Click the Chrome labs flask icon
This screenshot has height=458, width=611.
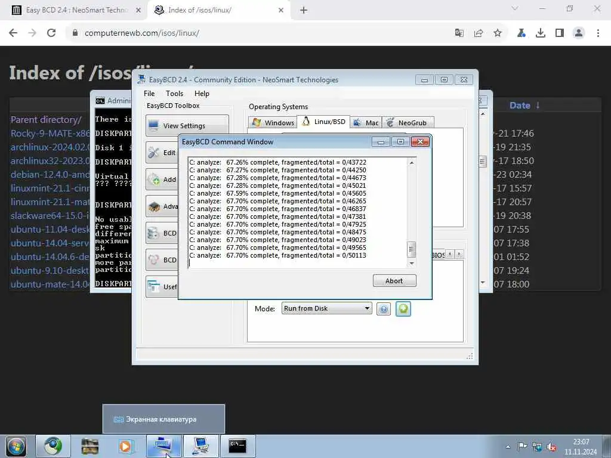coord(521,33)
